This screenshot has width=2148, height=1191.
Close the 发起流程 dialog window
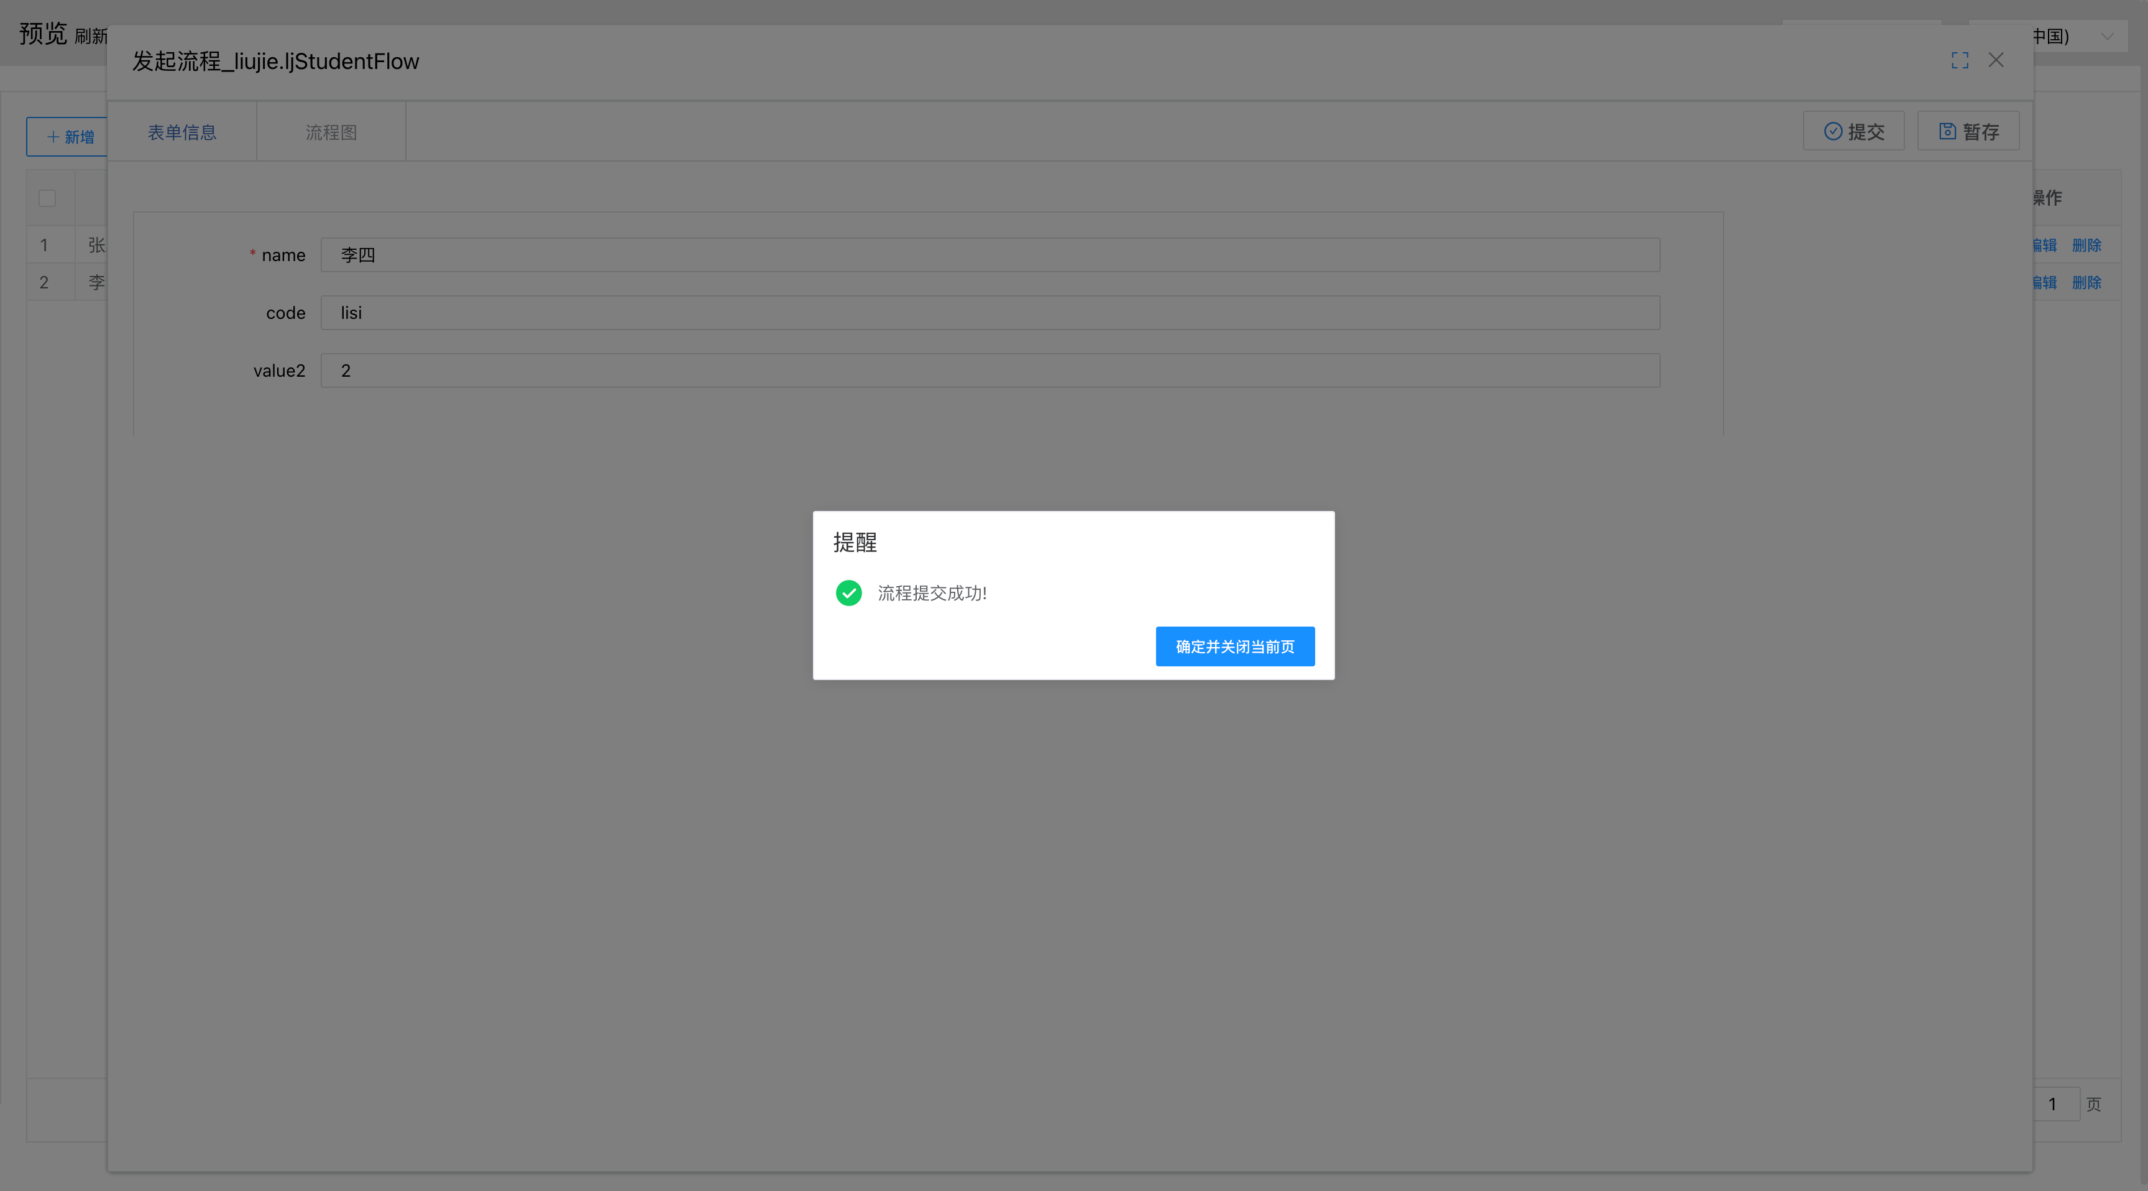pyautogui.click(x=1996, y=60)
